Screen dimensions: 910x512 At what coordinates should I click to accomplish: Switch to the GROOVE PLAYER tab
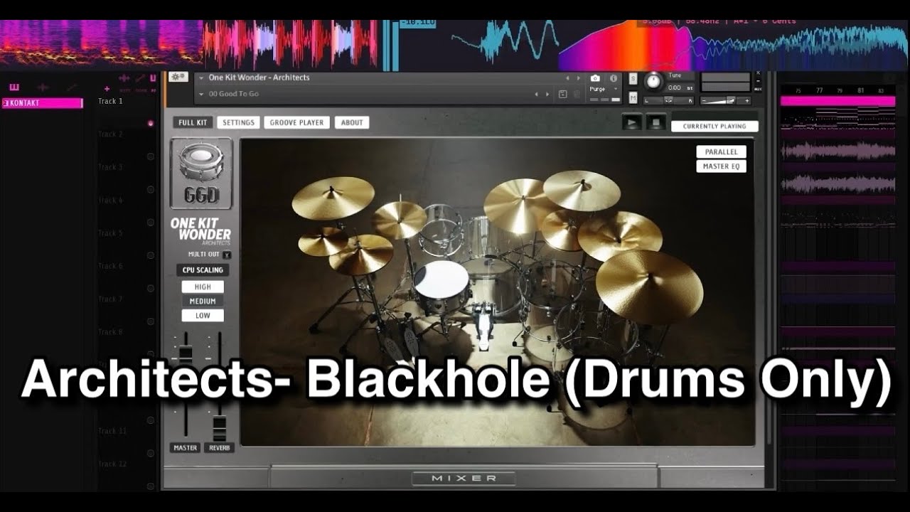click(x=296, y=122)
